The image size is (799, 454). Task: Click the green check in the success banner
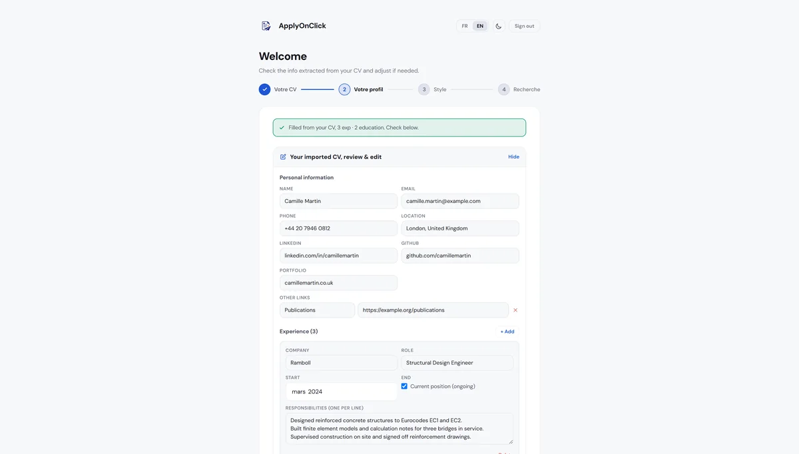pos(282,128)
